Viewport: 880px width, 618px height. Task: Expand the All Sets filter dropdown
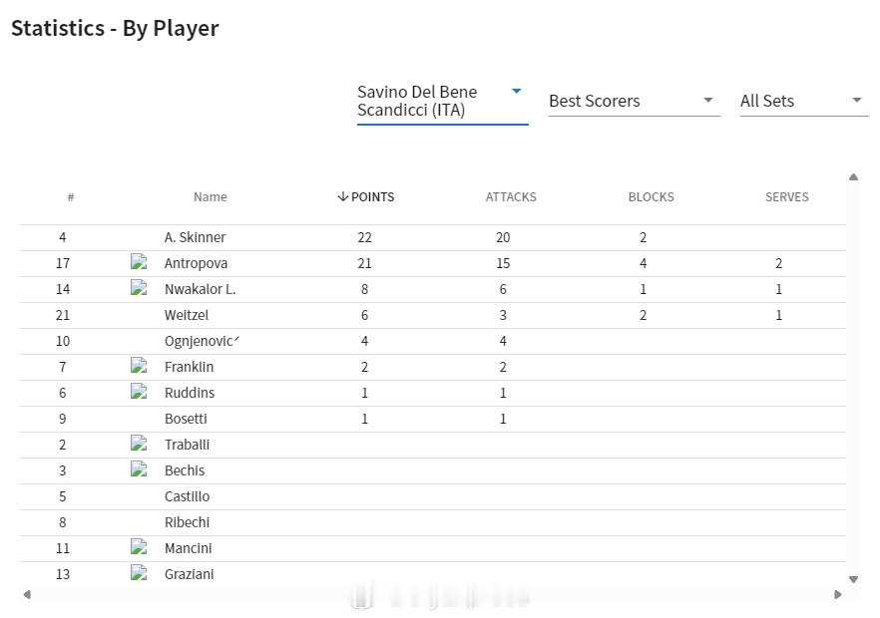tap(802, 101)
